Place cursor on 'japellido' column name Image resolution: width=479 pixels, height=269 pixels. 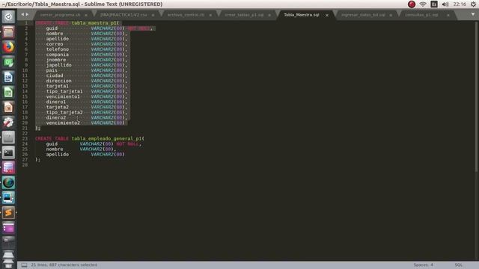click(58, 65)
